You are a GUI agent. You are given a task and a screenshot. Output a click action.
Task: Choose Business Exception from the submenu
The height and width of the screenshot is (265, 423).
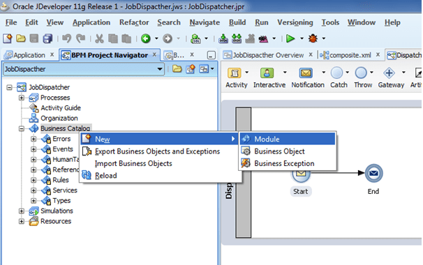(288, 163)
